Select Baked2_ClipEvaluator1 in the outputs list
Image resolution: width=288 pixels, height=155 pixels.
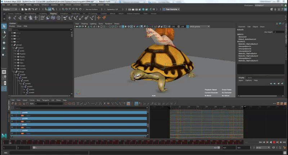[248, 44]
